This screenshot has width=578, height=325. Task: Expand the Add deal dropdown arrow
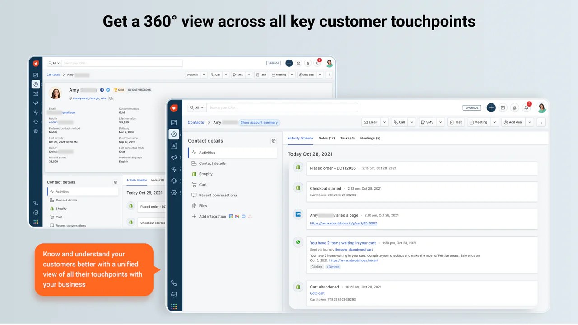point(530,122)
